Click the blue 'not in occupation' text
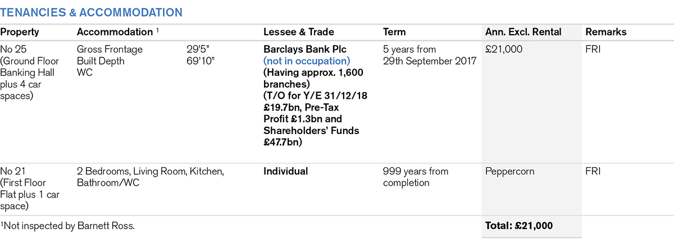The height and width of the screenshot is (243, 674). tap(307, 61)
